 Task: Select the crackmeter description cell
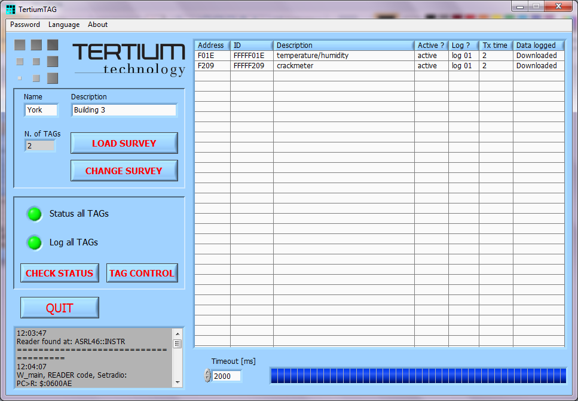point(344,66)
